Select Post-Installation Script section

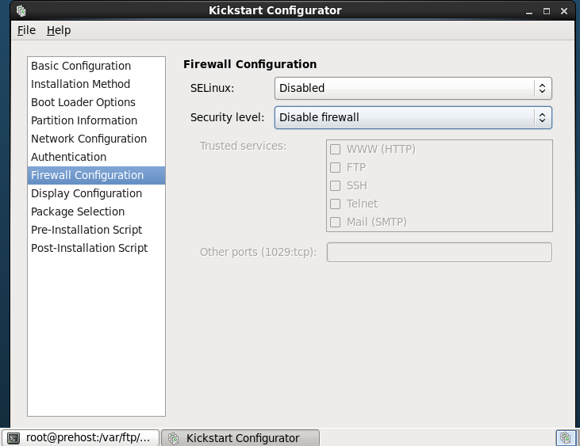[96, 248]
